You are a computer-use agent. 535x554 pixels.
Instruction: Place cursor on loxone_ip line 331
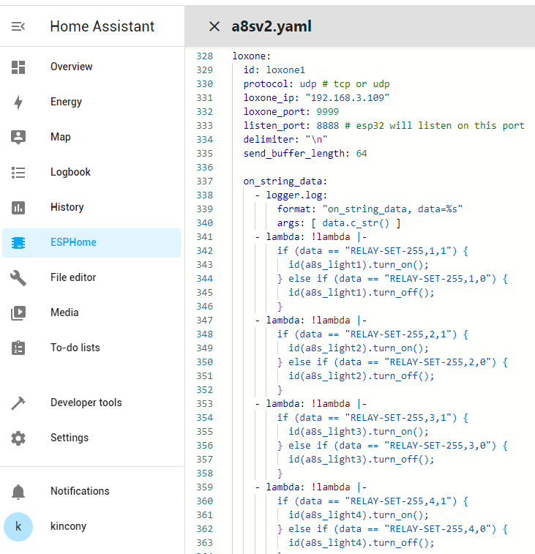click(x=316, y=98)
